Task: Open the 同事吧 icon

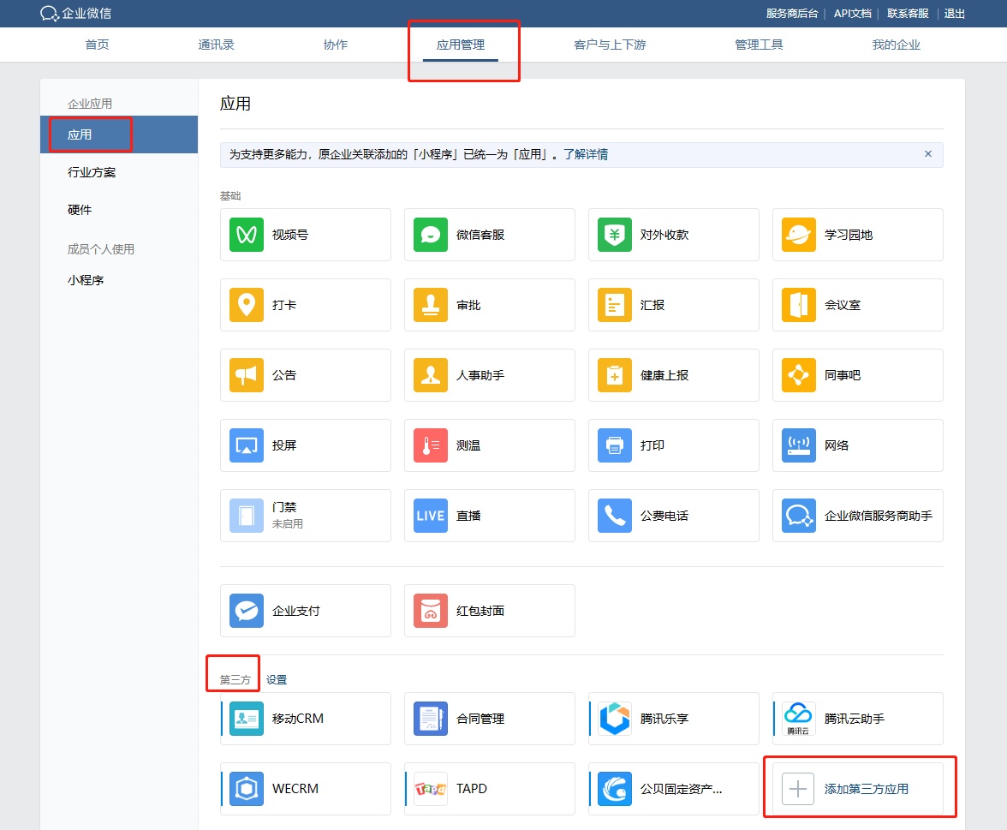Action: (798, 375)
